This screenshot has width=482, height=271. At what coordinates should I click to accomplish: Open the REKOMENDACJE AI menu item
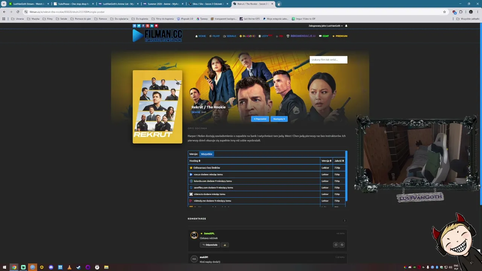click(x=301, y=36)
